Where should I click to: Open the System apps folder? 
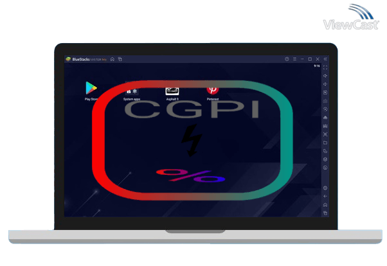coord(132,91)
